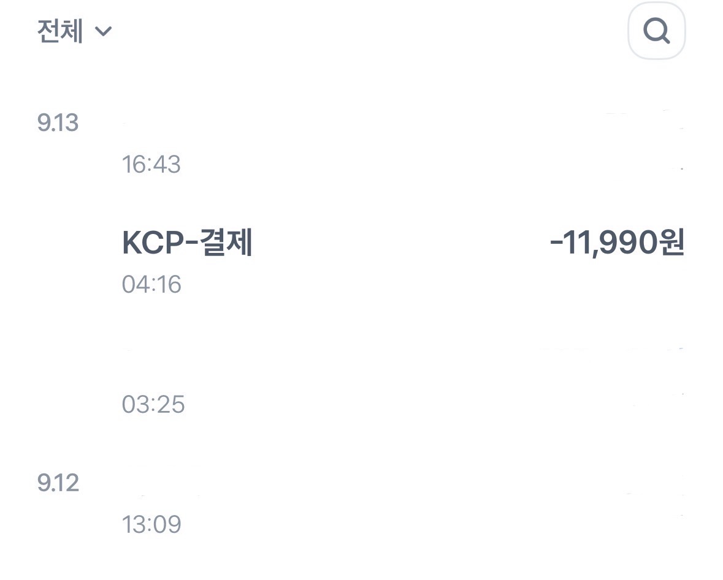Click the 04:16 timestamp

click(151, 285)
